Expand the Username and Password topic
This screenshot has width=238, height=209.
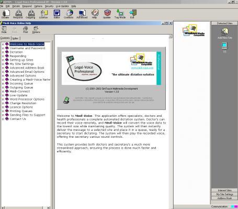3,48
